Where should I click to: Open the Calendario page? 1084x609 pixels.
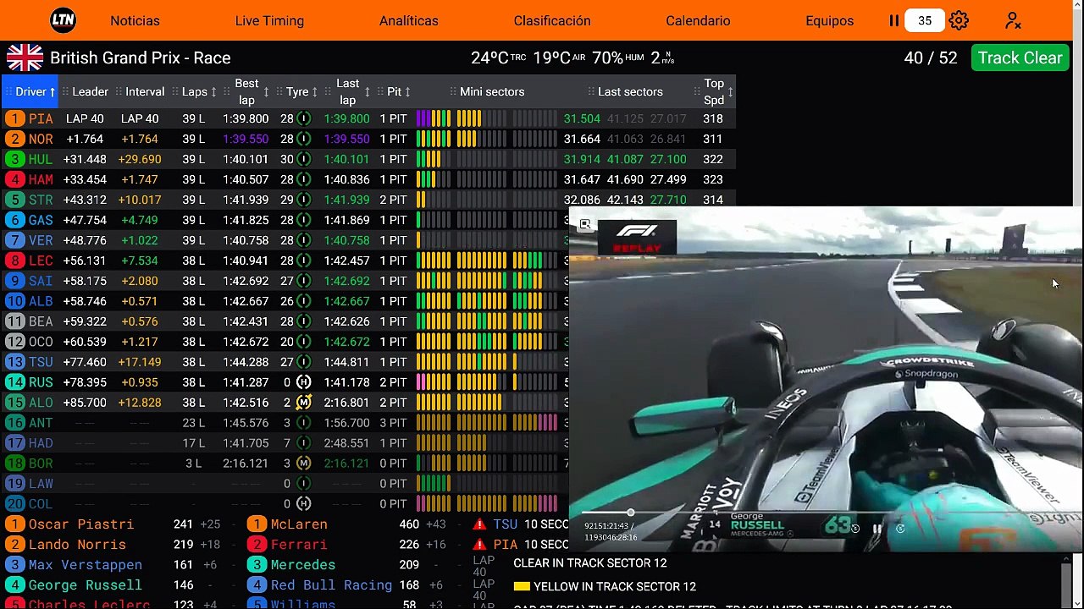tap(698, 20)
